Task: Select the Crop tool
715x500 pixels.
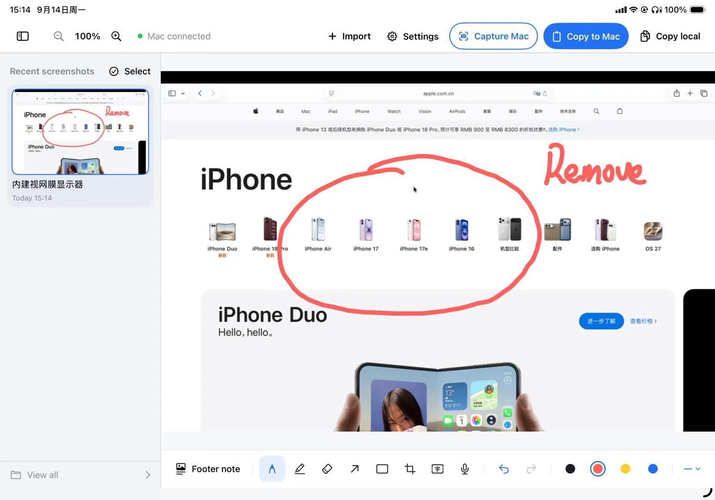Action: [410, 469]
